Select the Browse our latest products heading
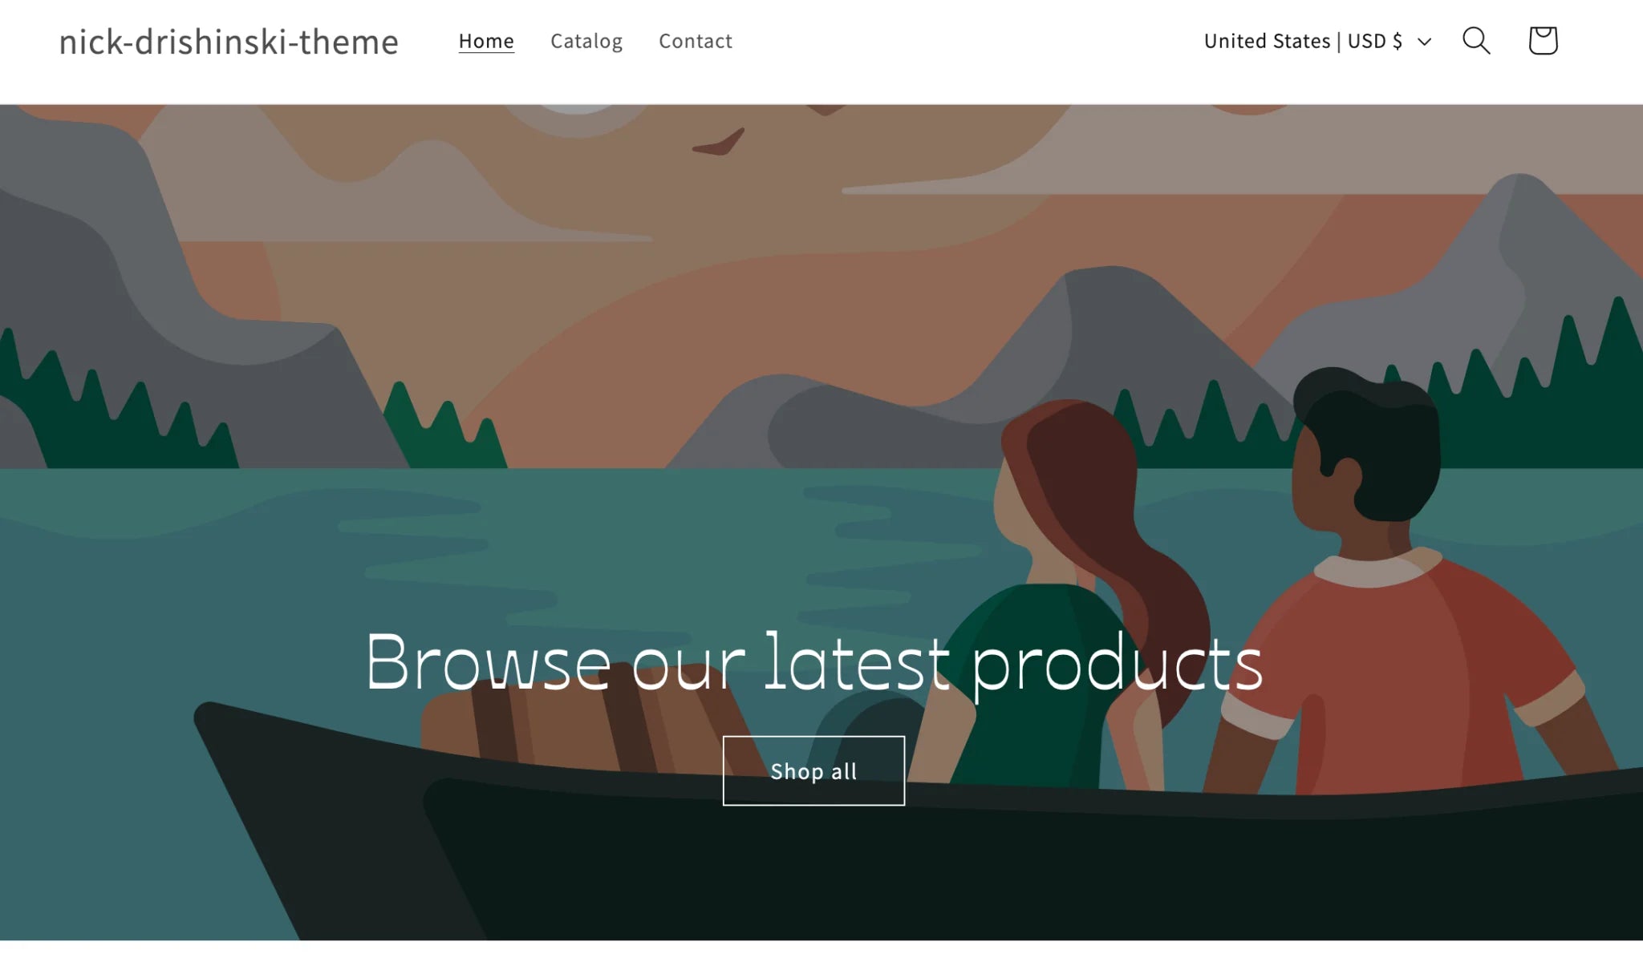 click(x=813, y=662)
